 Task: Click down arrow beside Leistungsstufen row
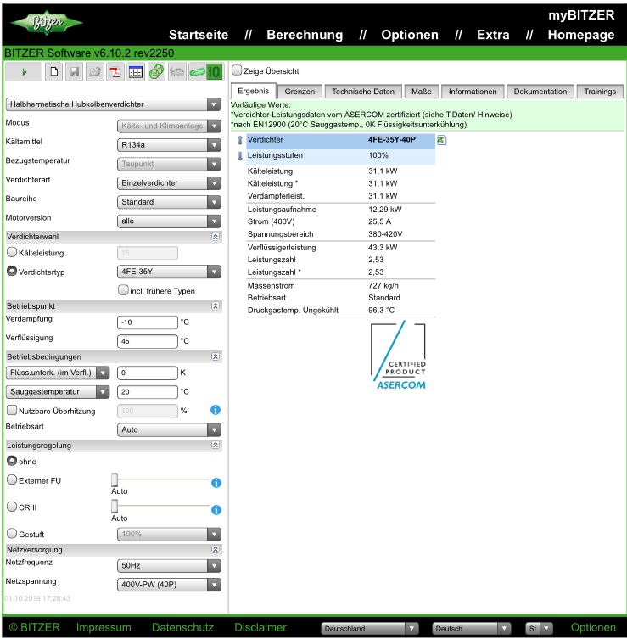240,156
